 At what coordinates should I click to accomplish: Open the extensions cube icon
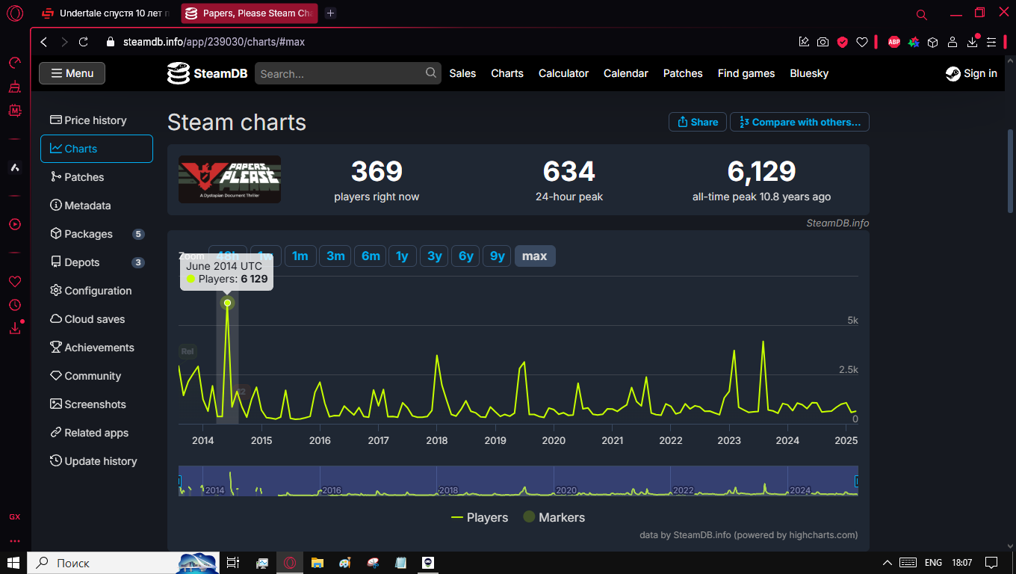933,42
